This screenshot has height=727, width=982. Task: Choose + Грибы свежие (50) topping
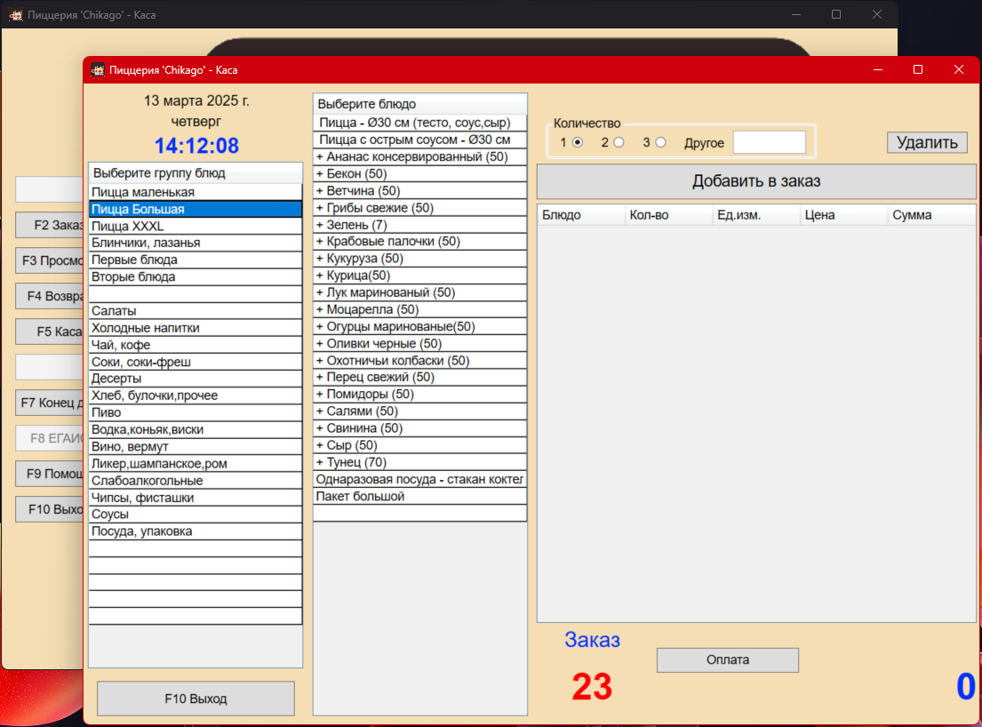click(x=419, y=207)
